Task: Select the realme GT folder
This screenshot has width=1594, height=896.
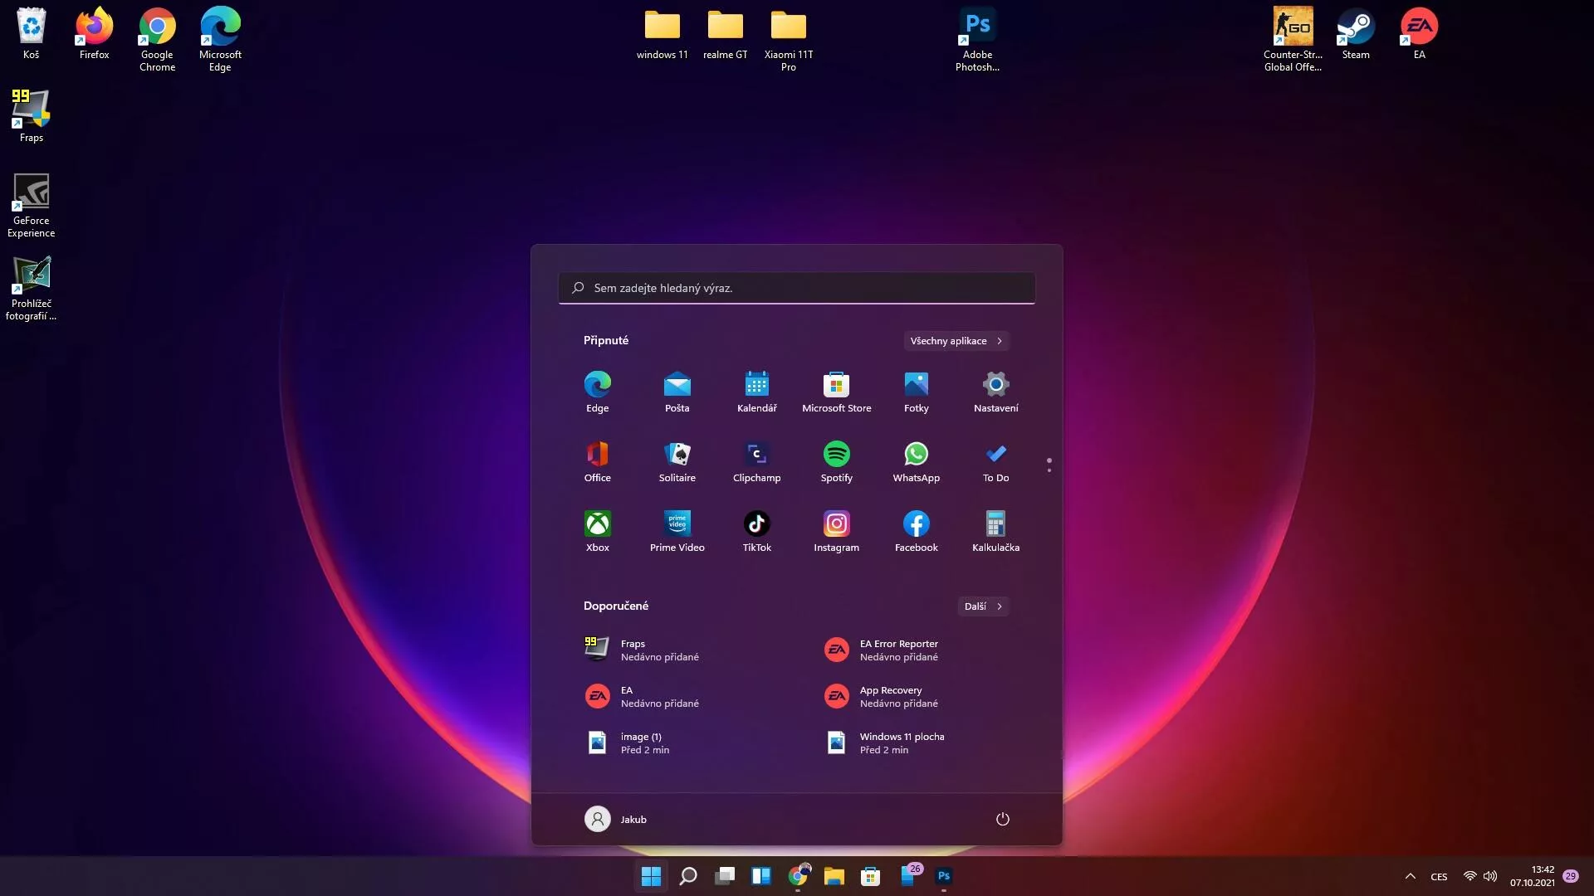Action: click(725, 34)
